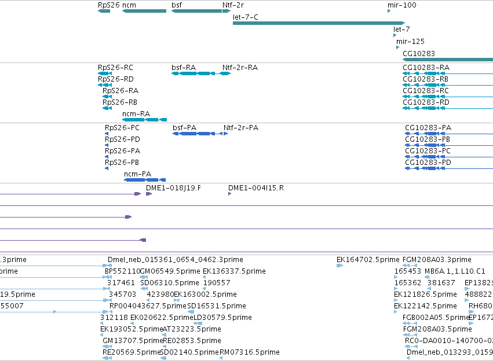Click protein RpS26-PB label
Image resolution: width=493 pixels, height=361 pixels.
pyautogui.click(x=122, y=163)
